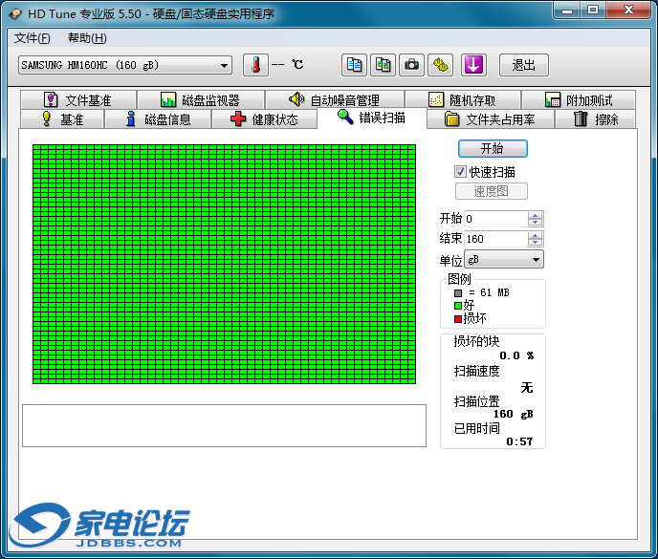Open options with the wrench icon

coord(440,65)
